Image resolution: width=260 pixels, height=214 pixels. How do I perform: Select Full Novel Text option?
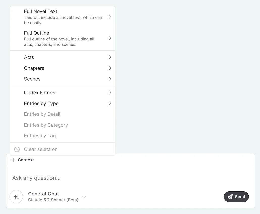41,11
